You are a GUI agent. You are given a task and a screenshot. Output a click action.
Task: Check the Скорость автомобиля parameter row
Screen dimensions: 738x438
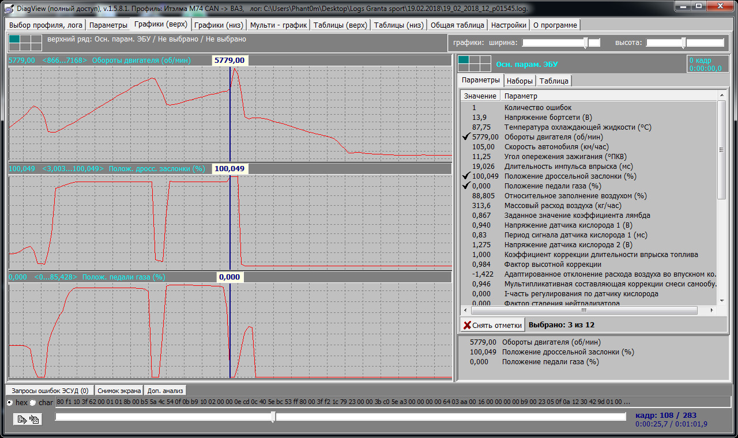tap(589, 147)
